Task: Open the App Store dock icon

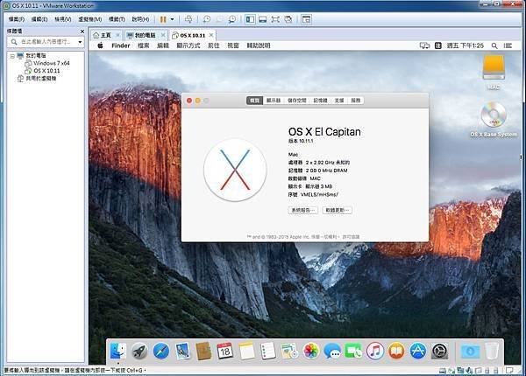Action: point(418,352)
